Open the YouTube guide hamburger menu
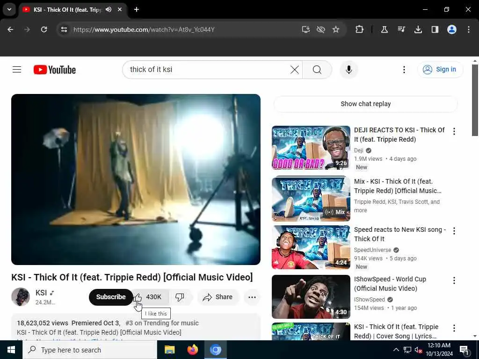Viewport: 479px width, 359px height. pyautogui.click(x=17, y=70)
